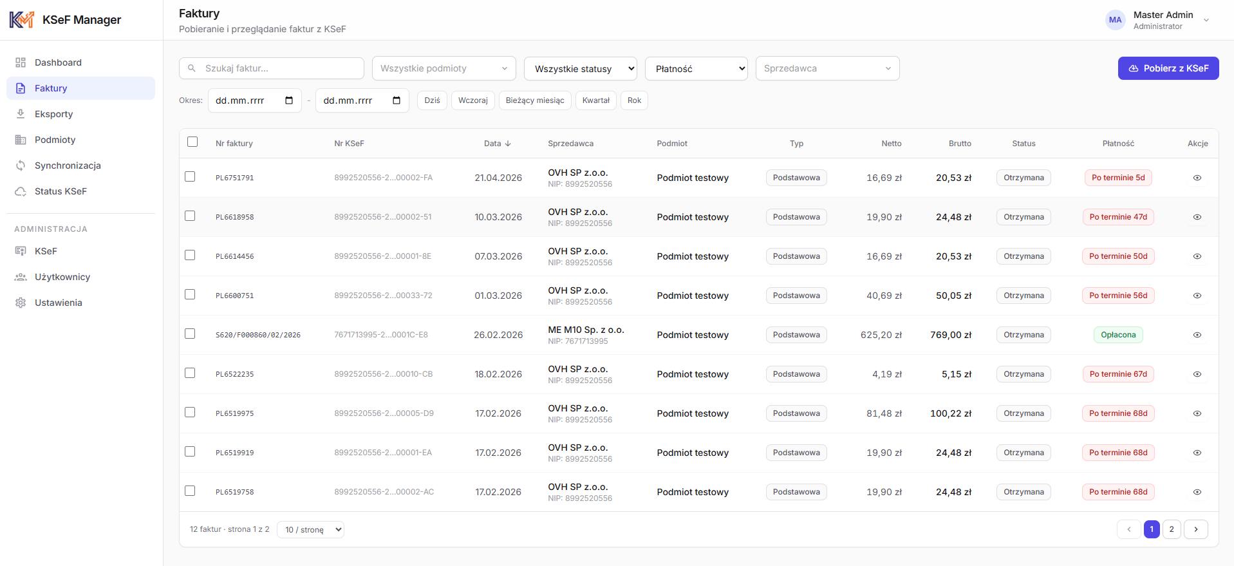Open the 10 / stronę page size dropdown

click(311, 530)
